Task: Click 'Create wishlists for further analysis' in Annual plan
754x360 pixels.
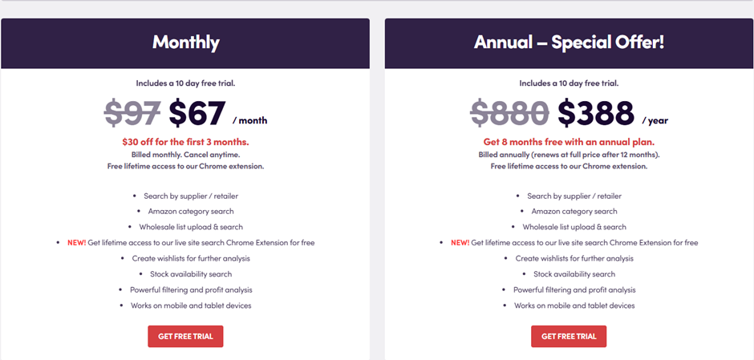Action: coord(574,259)
